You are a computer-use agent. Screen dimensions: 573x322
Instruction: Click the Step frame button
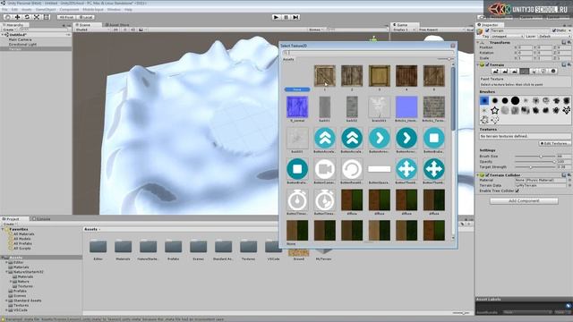(296, 17)
